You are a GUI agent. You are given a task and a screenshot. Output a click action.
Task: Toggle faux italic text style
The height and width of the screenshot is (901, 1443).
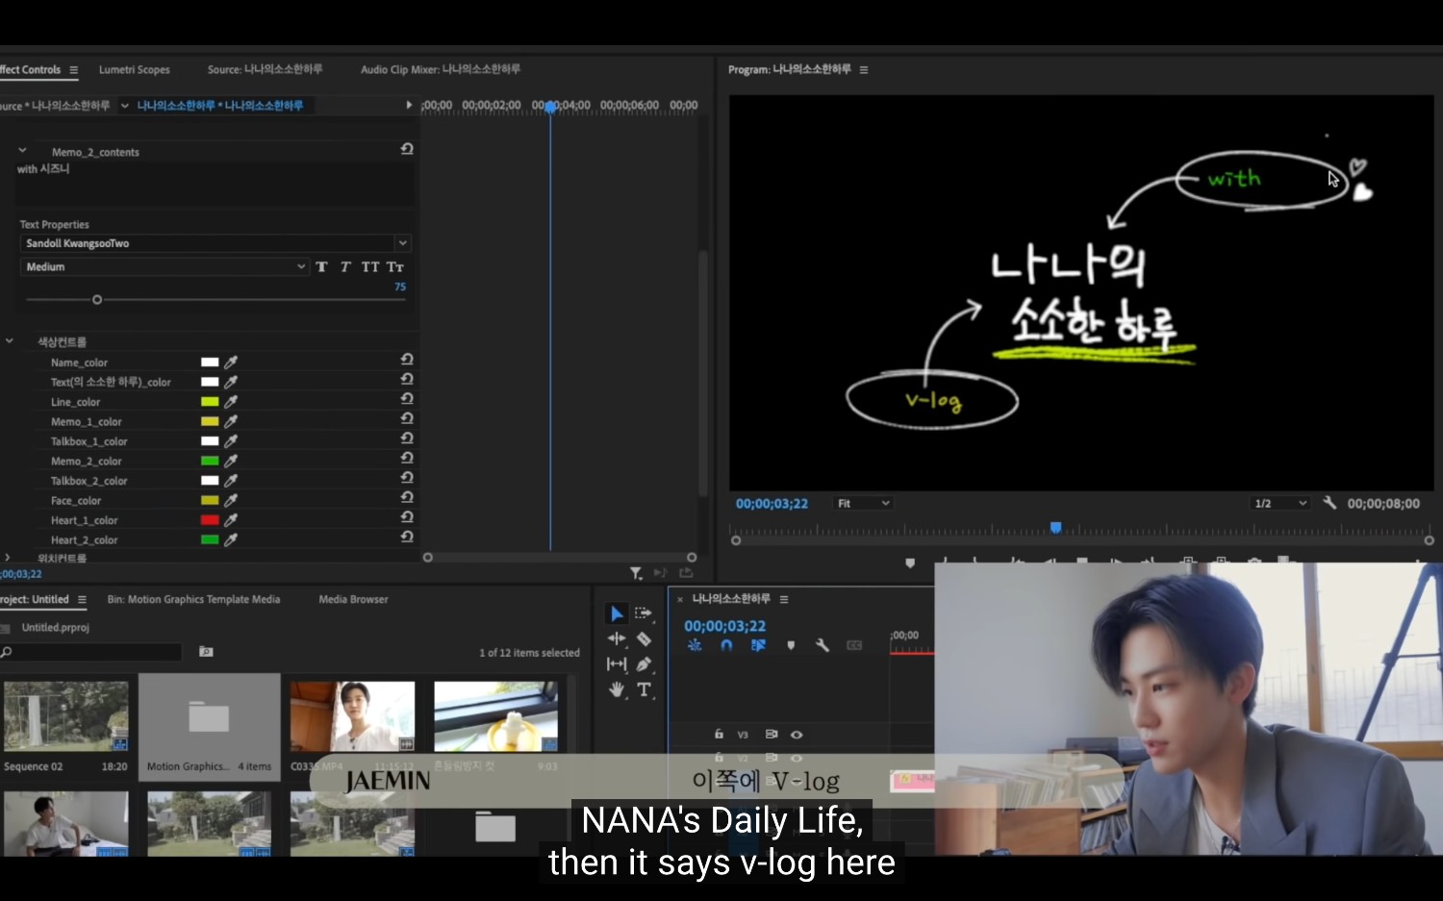345,266
